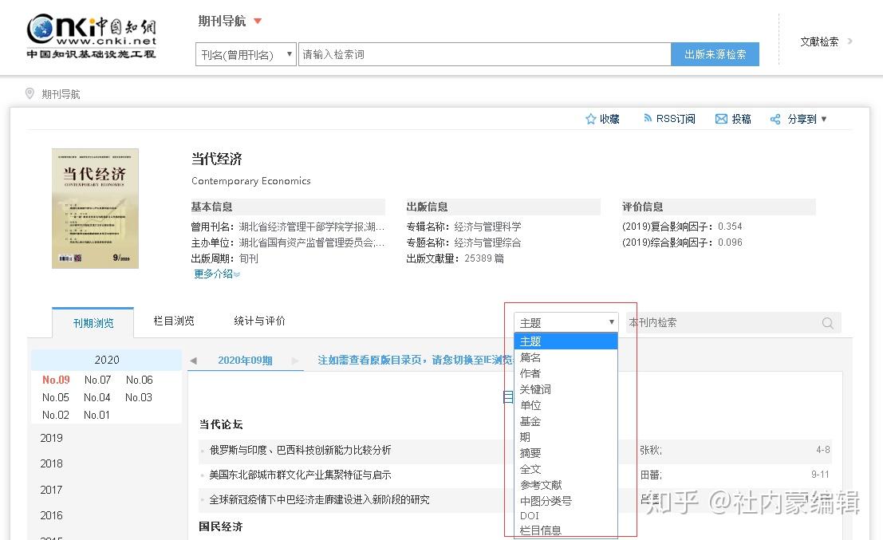The width and height of the screenshot is (883, 540).
Task: Click the 当代经济 journal cover thumbnail
Action: [94, 207]
